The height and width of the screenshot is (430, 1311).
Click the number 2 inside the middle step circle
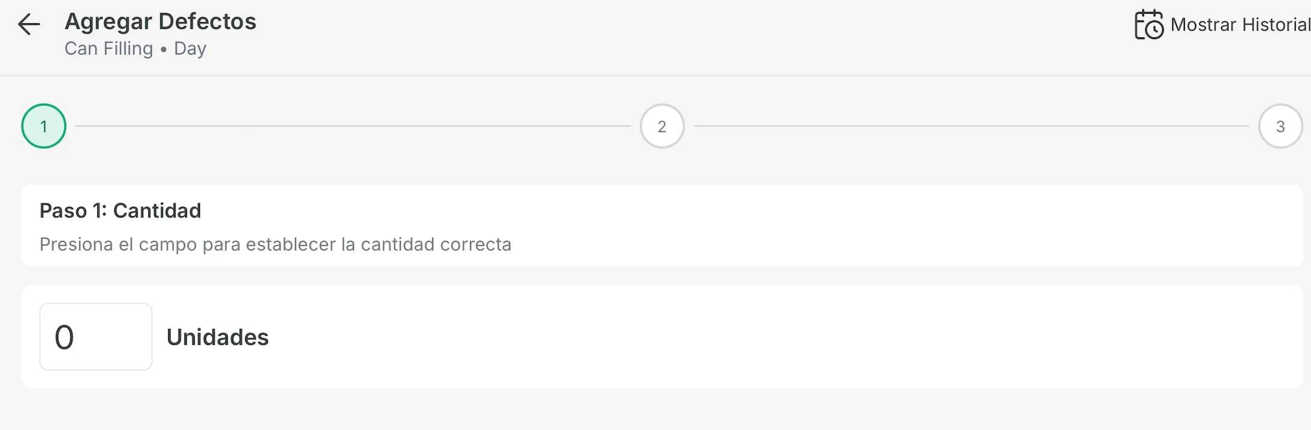(662, 127)
